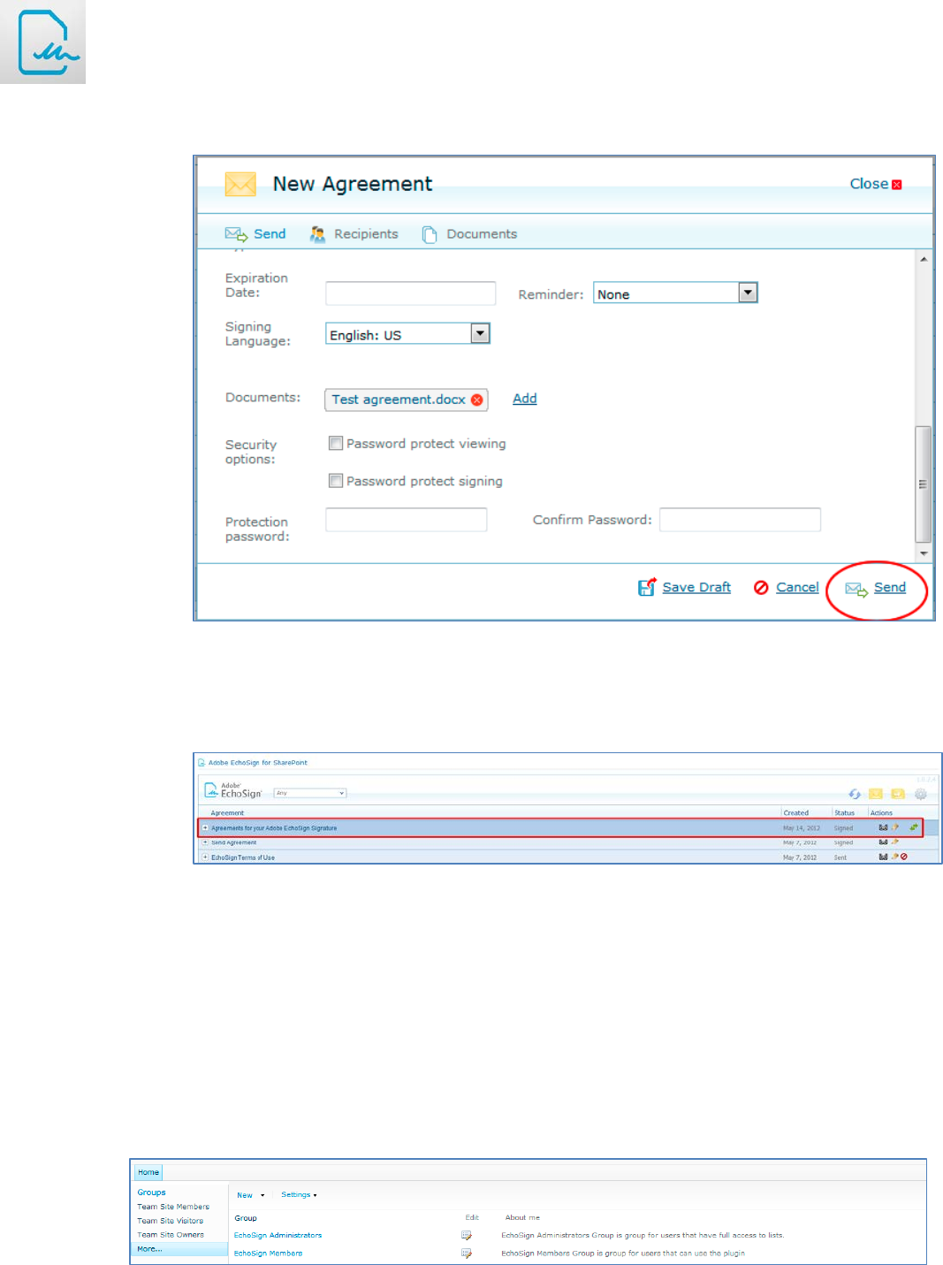Open Team Site Owners in sidebar
Screen dimensions: 943x1265
pyautogui.click(x=170, y=1235)
